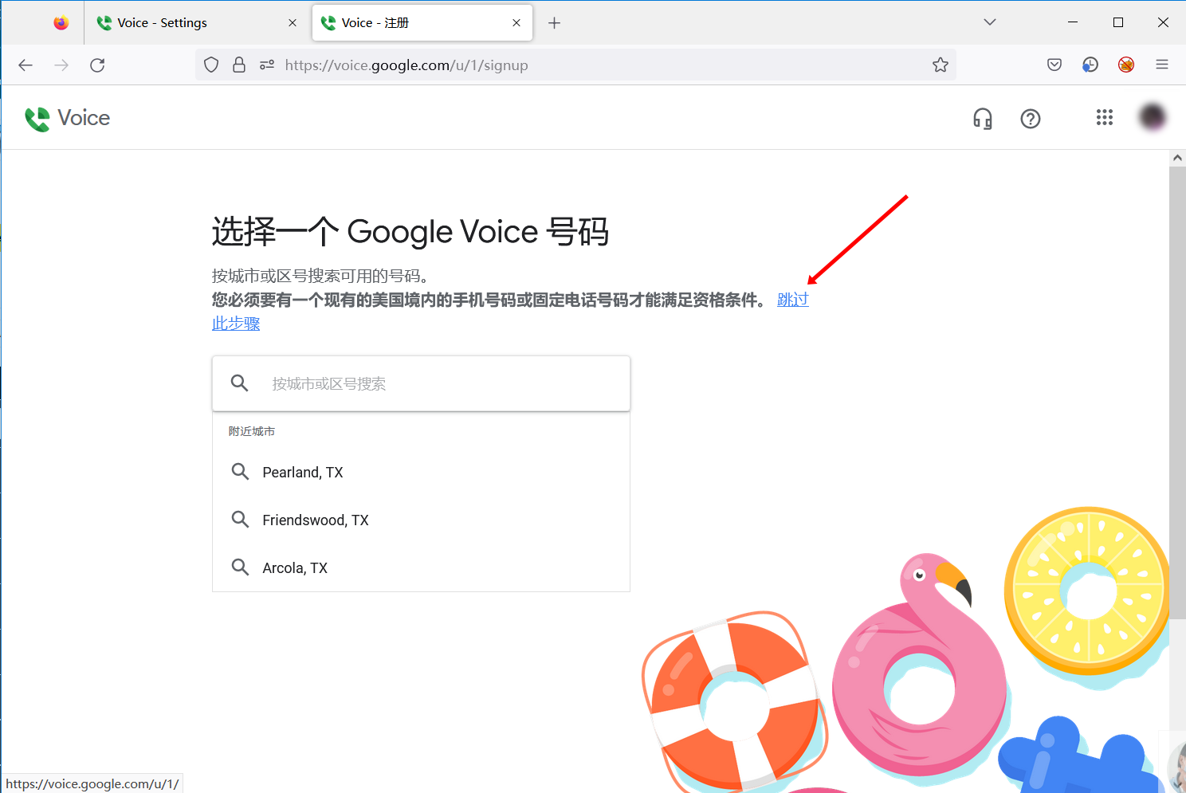1186x793 pixels.
Task: Open the Help question mark icon
Action: click(x=1031, y=119)
